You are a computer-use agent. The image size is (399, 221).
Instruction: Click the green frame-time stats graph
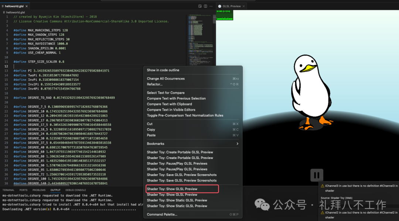point(225,15)
